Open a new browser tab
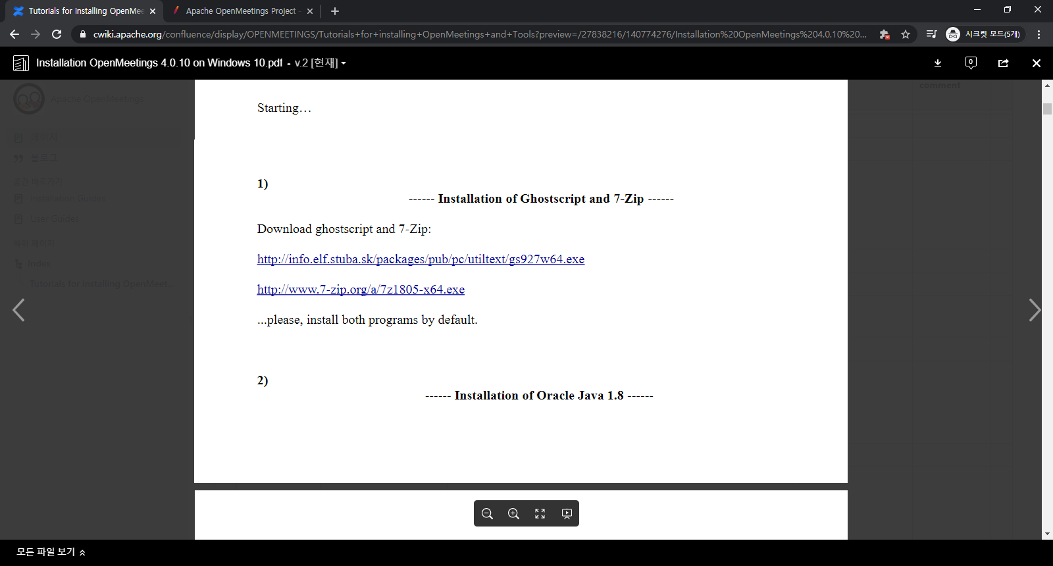The width and height of the screenshot is (1053, 566). pos(335,11)
